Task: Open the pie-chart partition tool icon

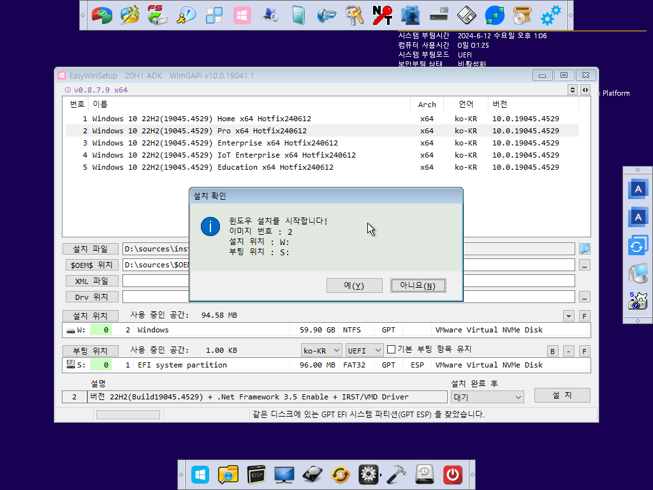Action: pyautogui.click(x=101, y=15)
